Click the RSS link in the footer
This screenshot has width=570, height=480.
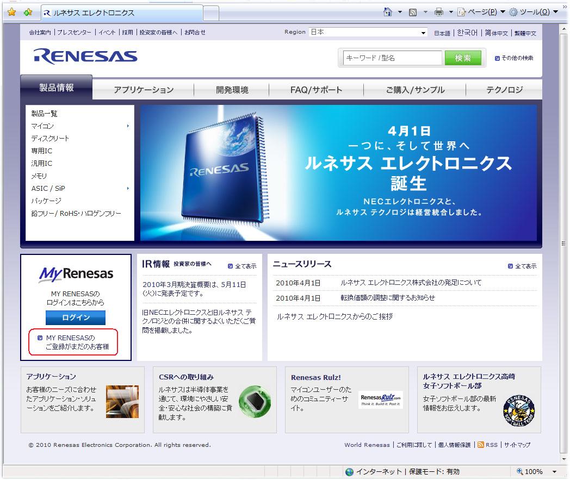[x=491, y=445]
